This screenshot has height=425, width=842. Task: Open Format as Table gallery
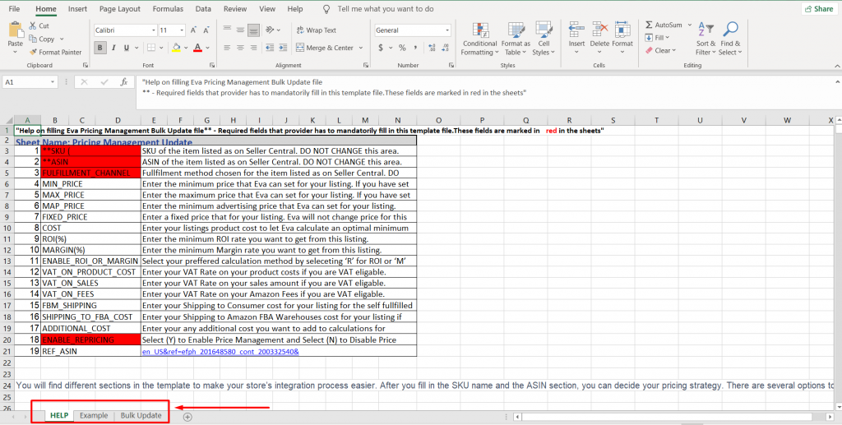coord(516,39)
